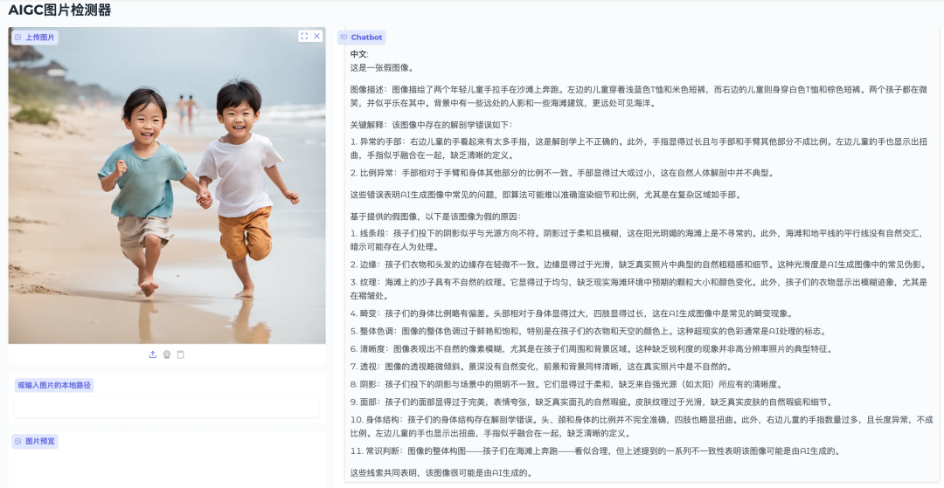Click the 上传图片 label text
Viewport: 944px width, 488px height.
coord(39,38)
